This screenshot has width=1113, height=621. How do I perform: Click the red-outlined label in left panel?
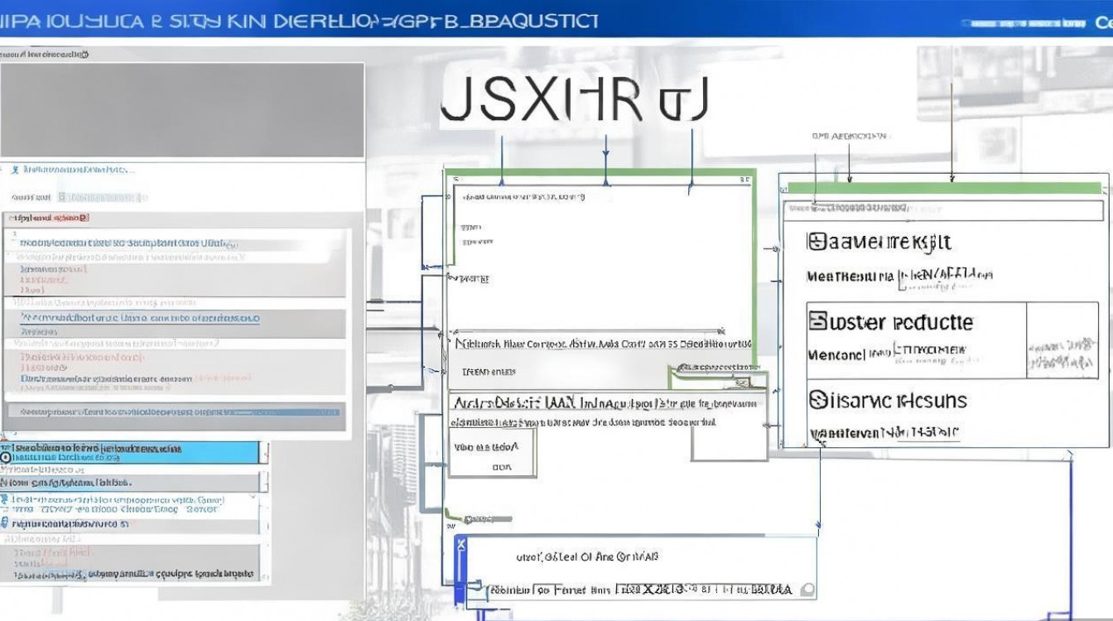(48, 218)
